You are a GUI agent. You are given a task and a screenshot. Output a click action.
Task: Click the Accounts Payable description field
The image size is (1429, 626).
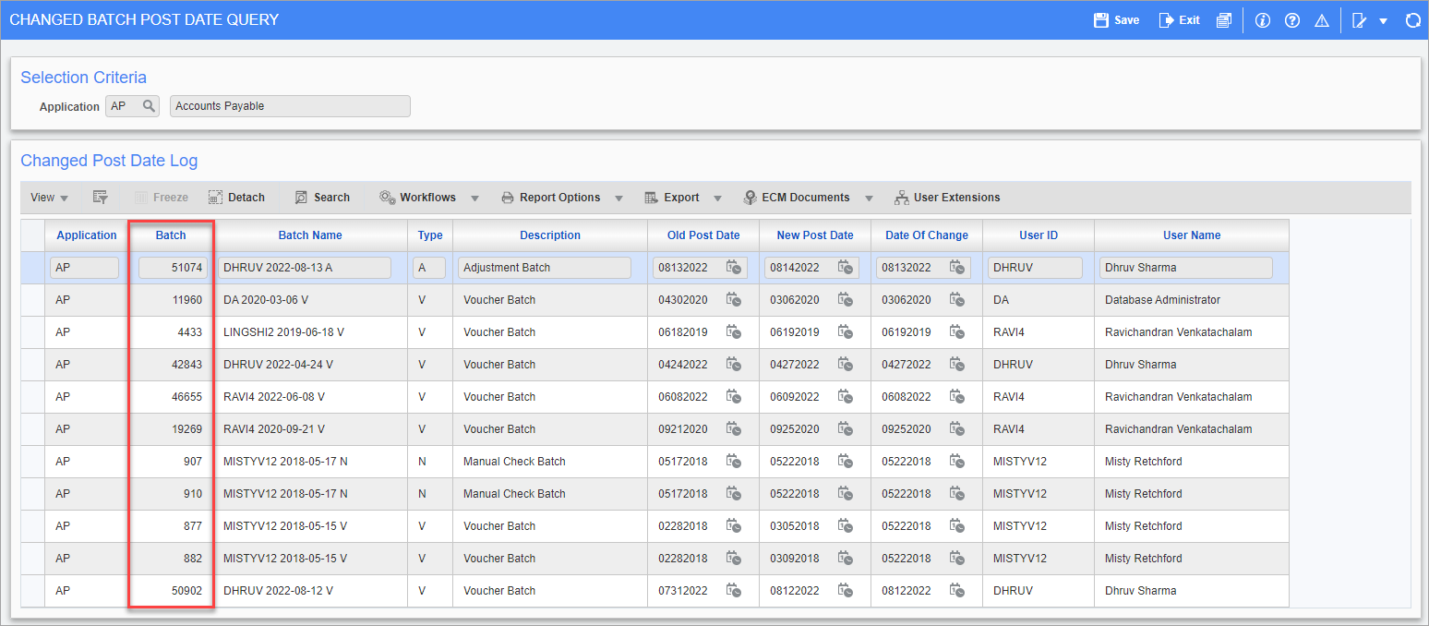pos(290,106)
